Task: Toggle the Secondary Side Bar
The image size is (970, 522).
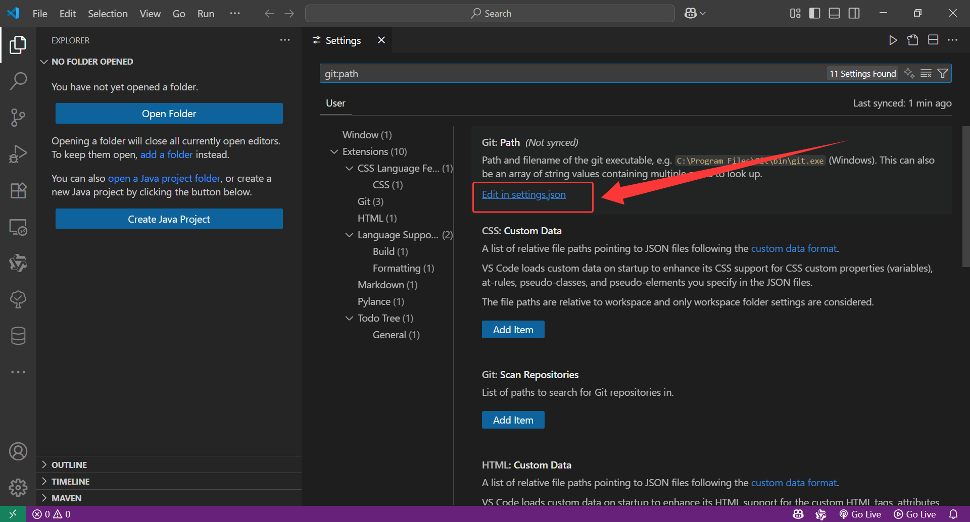Action: pyautogui.click(x=854, y=13)
